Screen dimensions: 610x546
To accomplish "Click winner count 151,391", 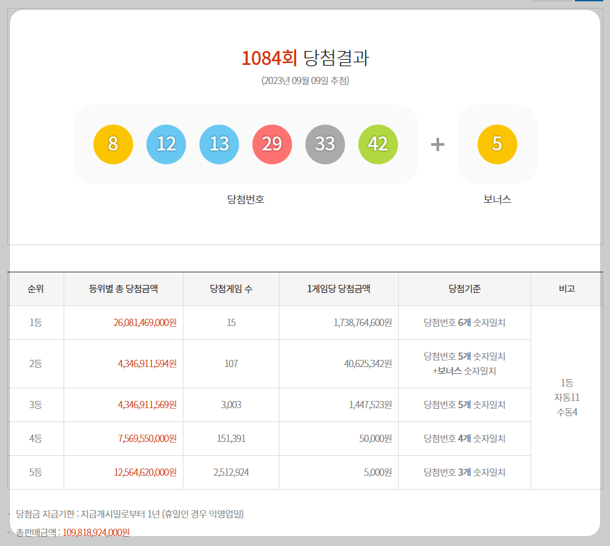I will 231,439.
